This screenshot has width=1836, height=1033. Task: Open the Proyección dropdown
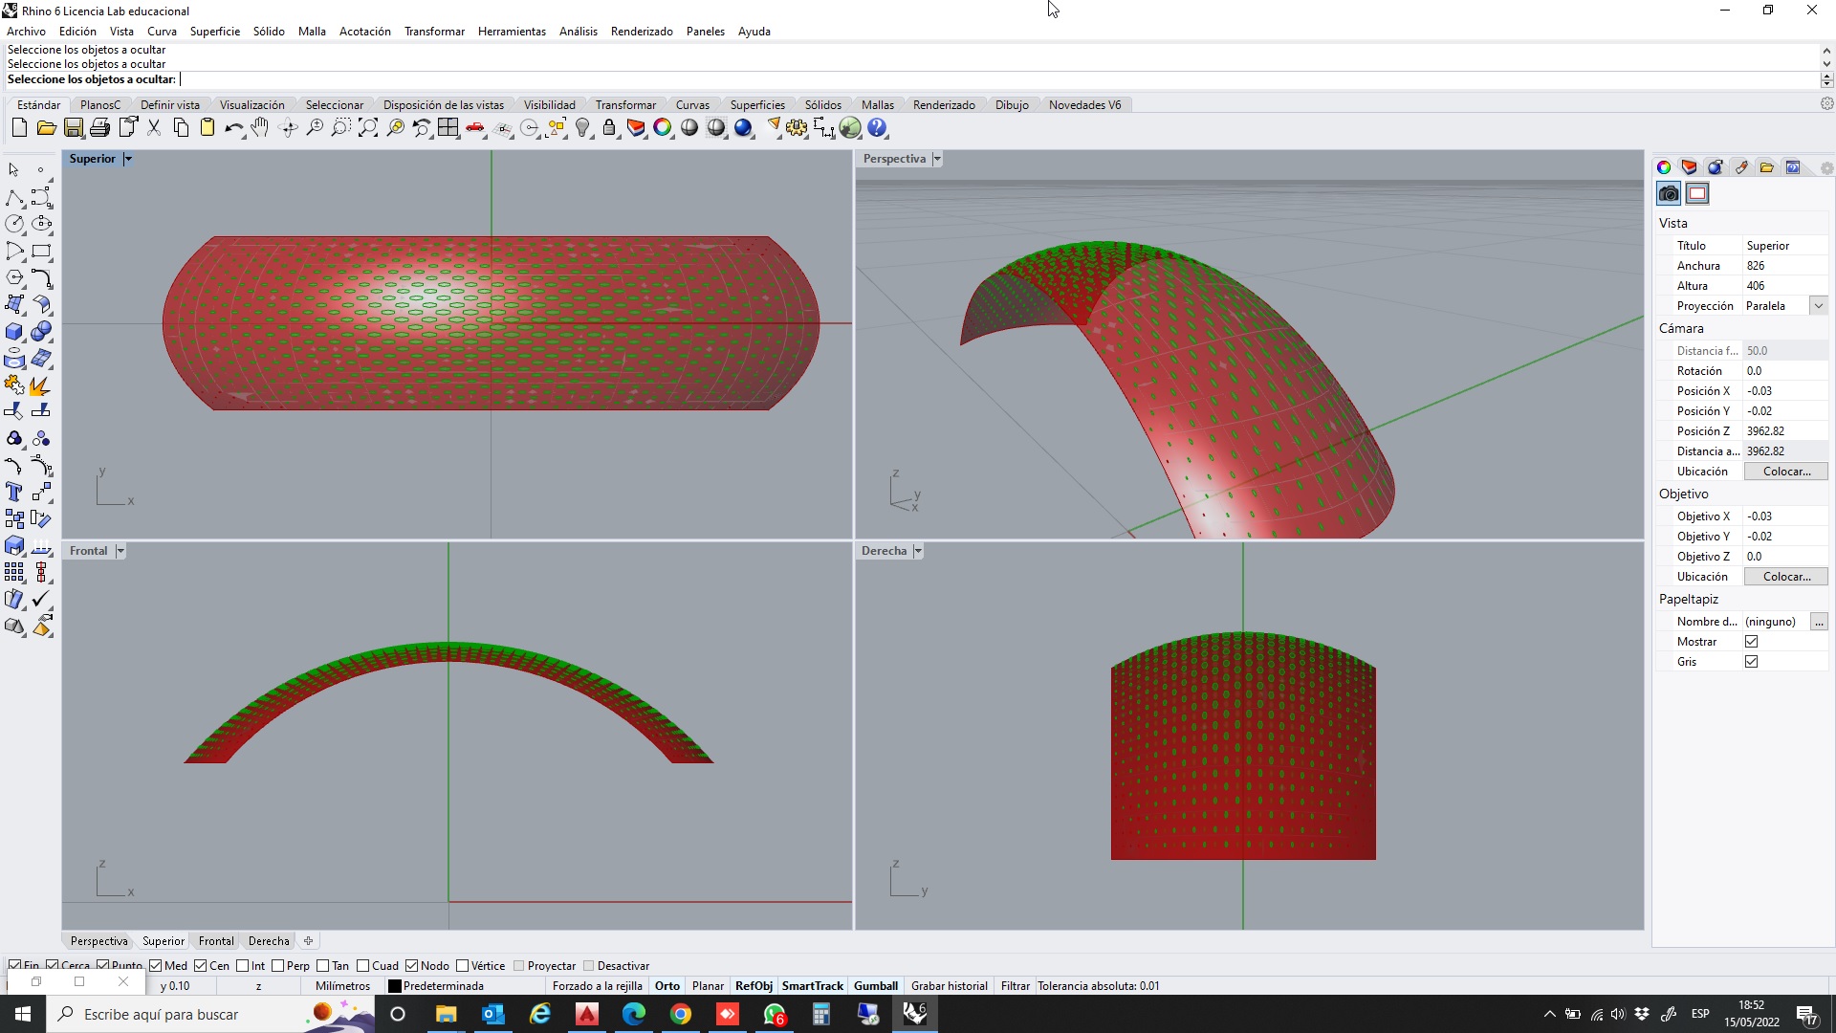coord(1819,306)
